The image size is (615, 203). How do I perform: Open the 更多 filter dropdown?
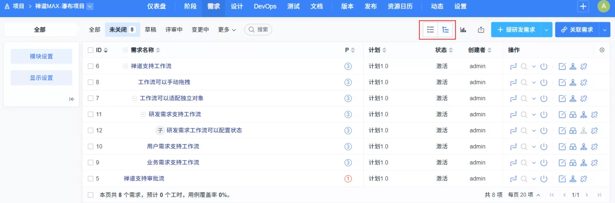click(227, 30)
